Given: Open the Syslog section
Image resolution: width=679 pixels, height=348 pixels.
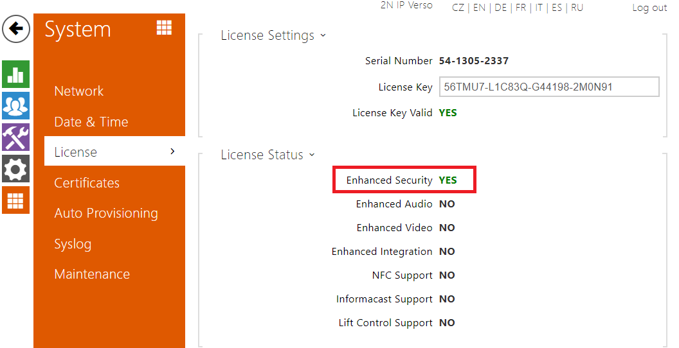Looking at the screenshot, I should click(x=73, y=244).
